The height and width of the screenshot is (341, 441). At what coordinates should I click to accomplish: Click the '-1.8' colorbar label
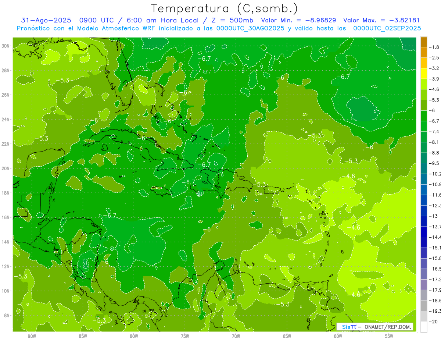click(434, 47)
